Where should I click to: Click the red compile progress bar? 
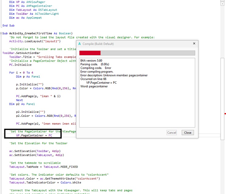(x=90, y=53)
